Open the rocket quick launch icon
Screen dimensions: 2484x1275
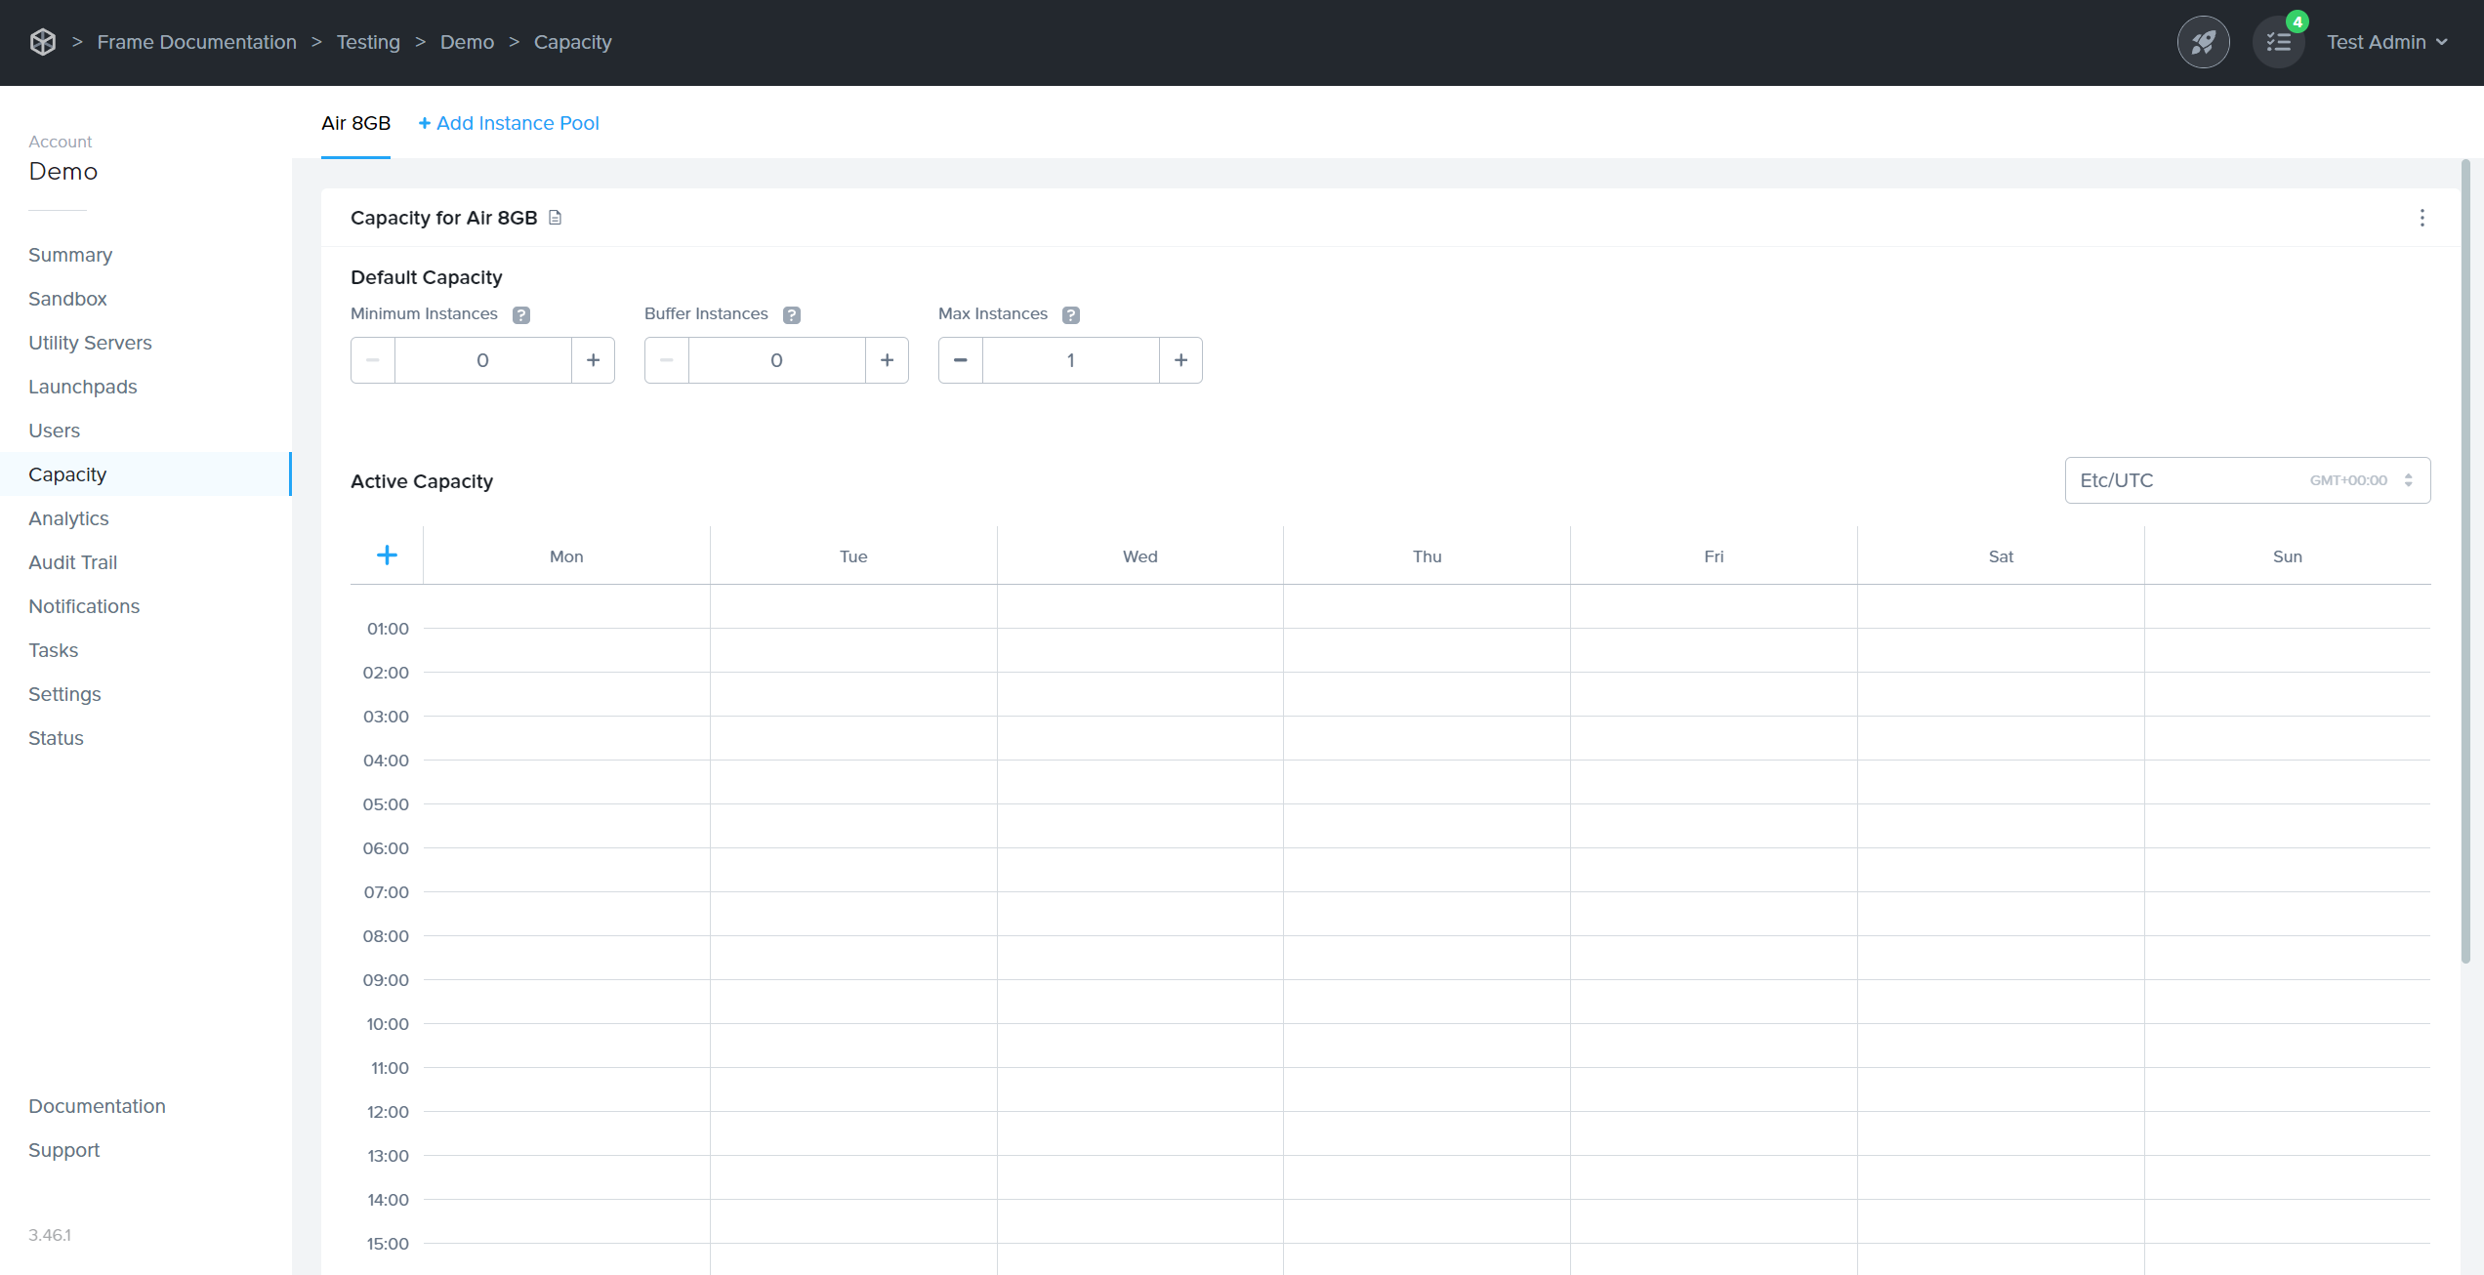pos(2203,42)
